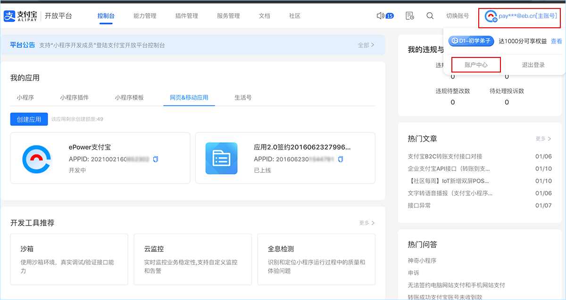Click the D1-初学弟子 level badge
Image resolution: width=566 pixels, height=300 pixels.
pos(471,41)
